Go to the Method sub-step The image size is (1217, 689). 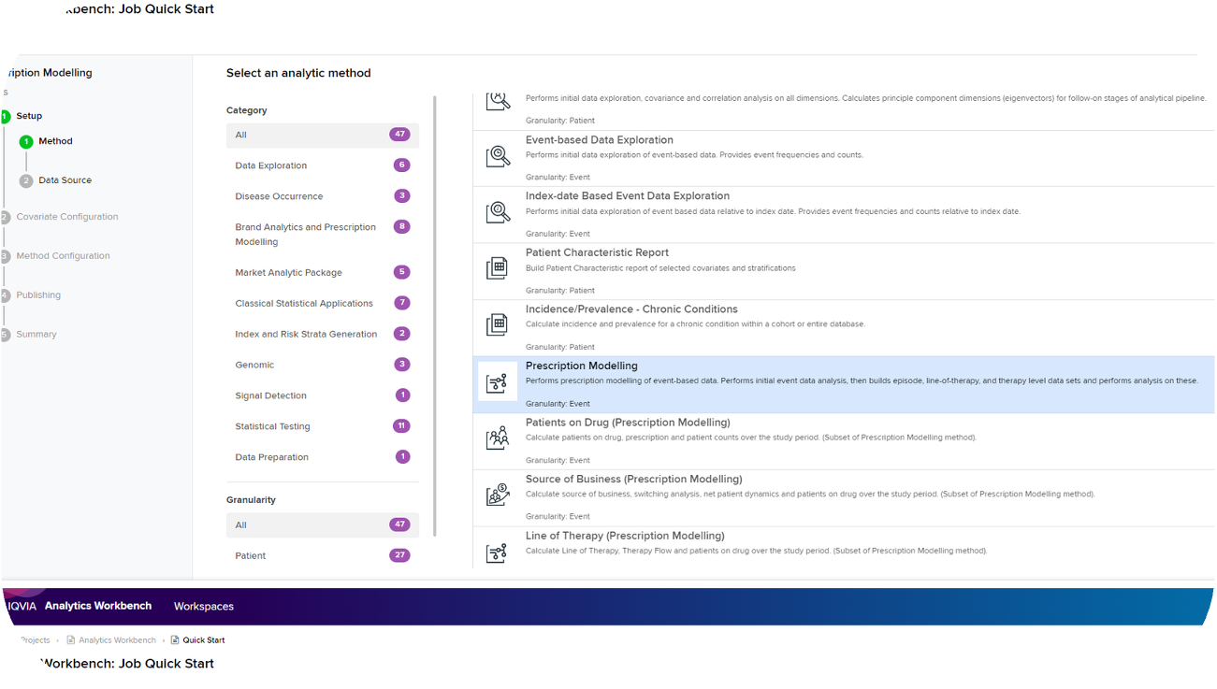tap(55, 141)
